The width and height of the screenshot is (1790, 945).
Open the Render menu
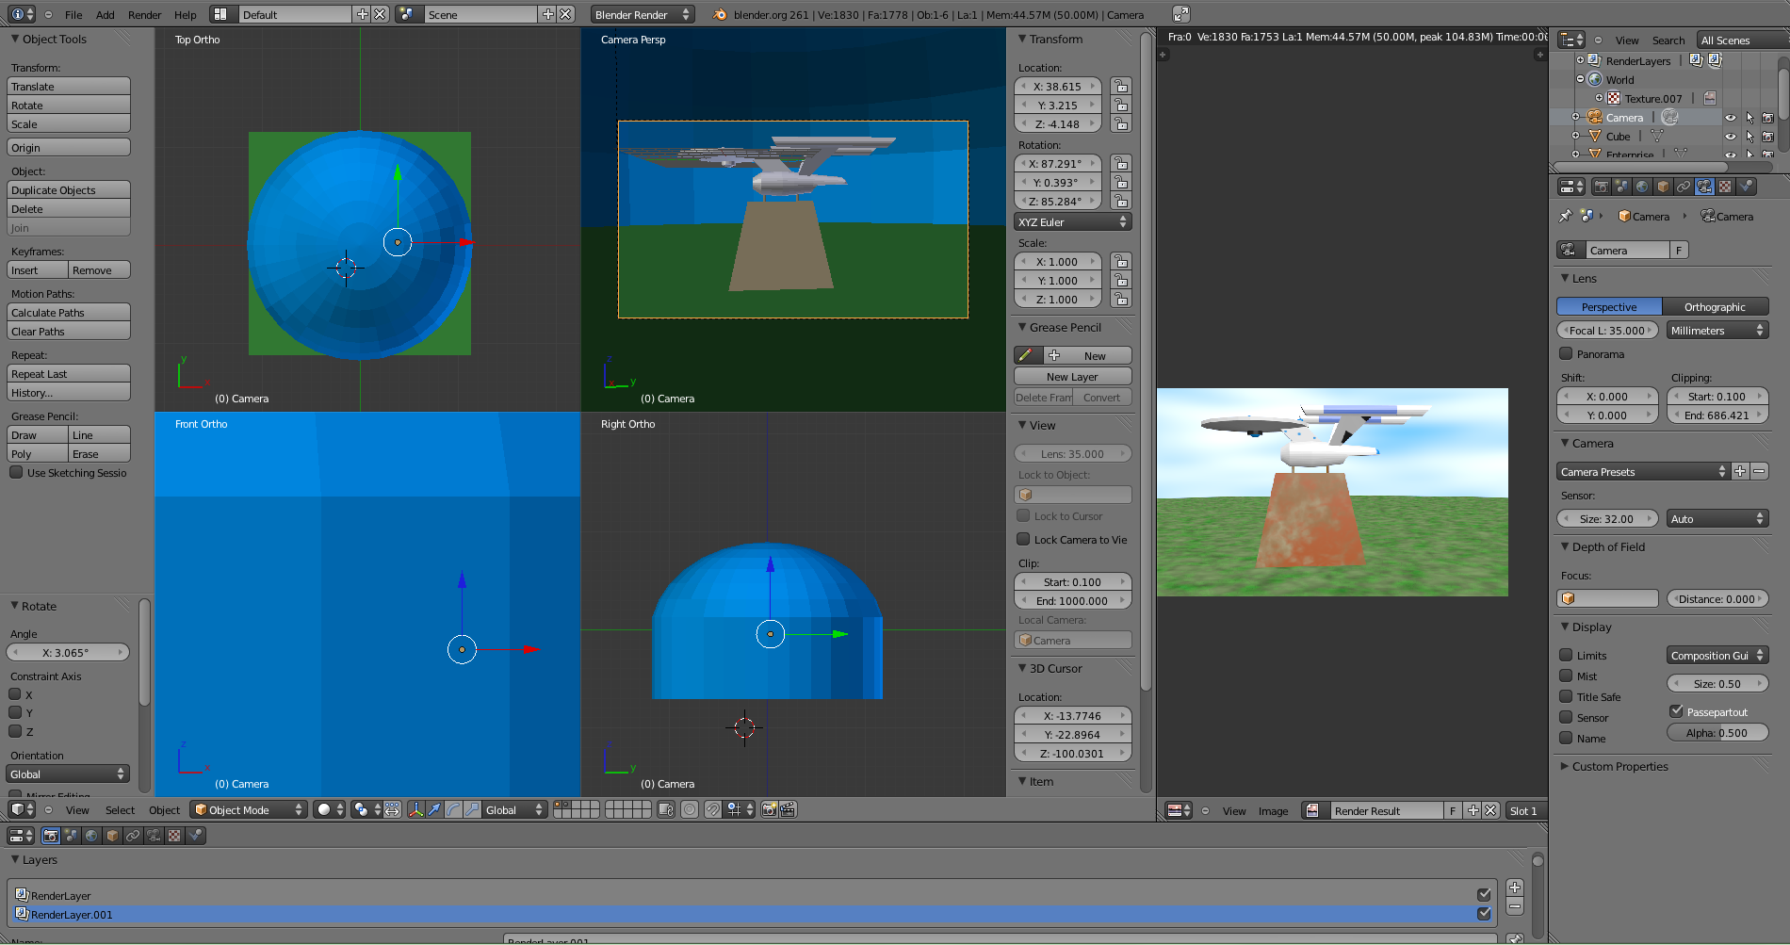[145, 14]
